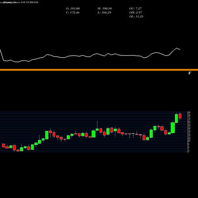The height and width of the screenshot is (198, 198).
Task: Click the open price value O: 185.00
Action: pyautogui.click(x=73, y=9)
